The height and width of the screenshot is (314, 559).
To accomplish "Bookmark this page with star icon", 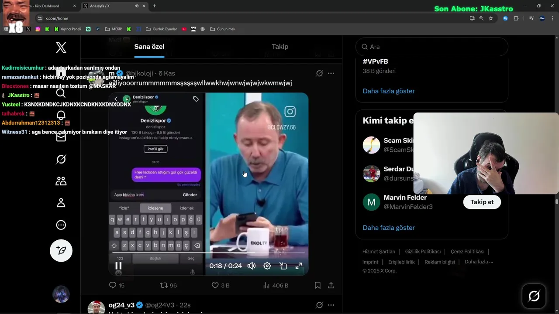I will tap(491, 18).
